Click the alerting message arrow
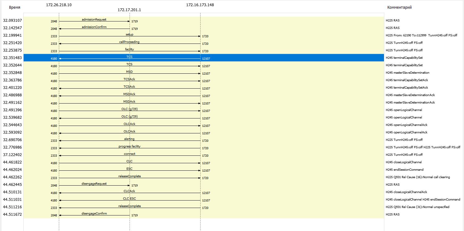 pos(130,141)
